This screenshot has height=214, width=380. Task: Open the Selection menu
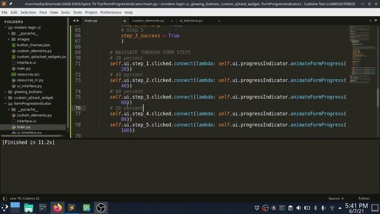28,12
